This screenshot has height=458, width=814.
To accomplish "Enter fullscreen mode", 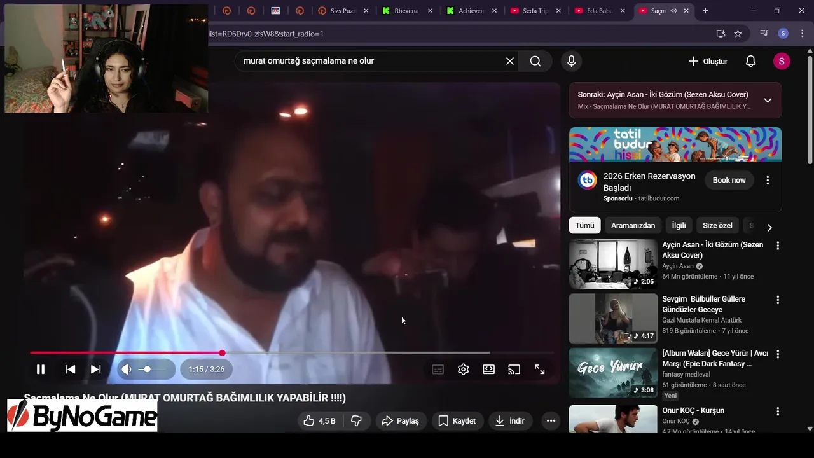I will (539, 370).
